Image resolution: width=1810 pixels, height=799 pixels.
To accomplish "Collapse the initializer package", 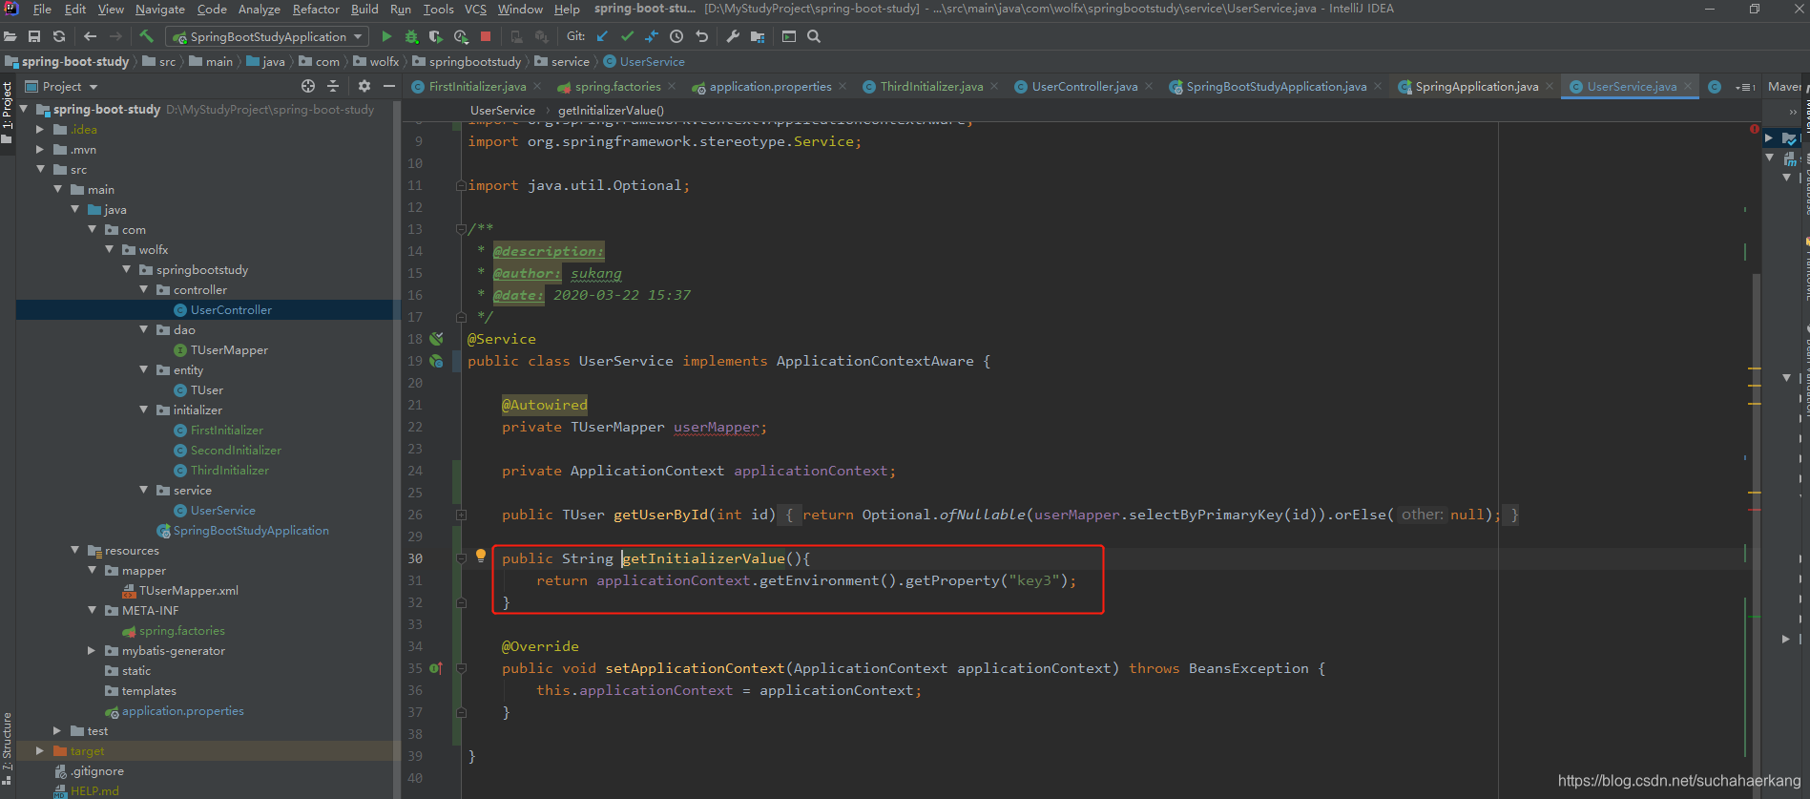I will 144,410.
